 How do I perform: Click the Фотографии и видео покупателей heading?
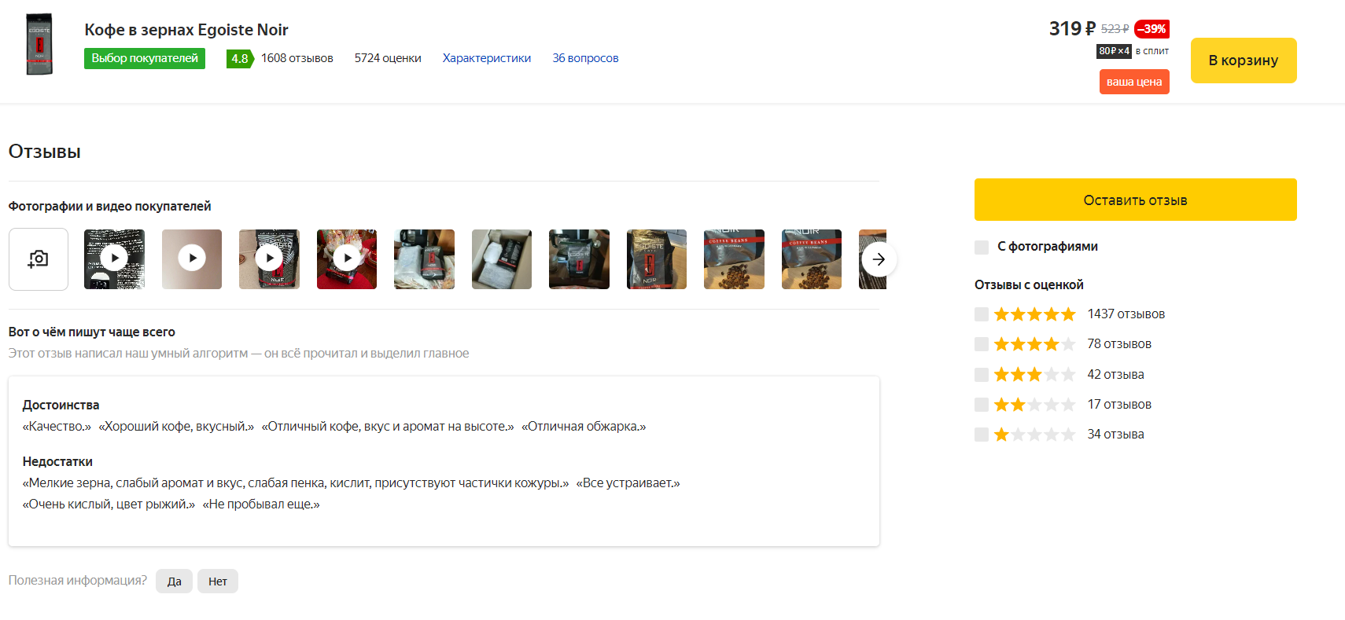coord(109,207)
